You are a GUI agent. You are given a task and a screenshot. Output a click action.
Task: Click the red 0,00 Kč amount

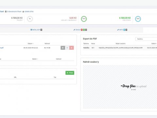pyautogui.click(x=73, y=18)
